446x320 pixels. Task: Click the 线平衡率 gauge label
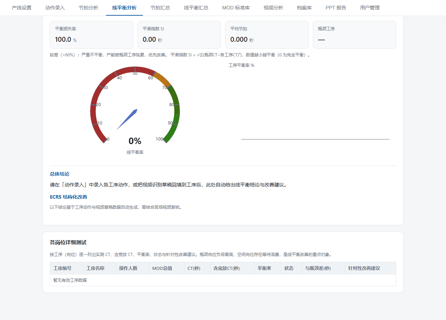pyautogui.click(x=135, y=152)
